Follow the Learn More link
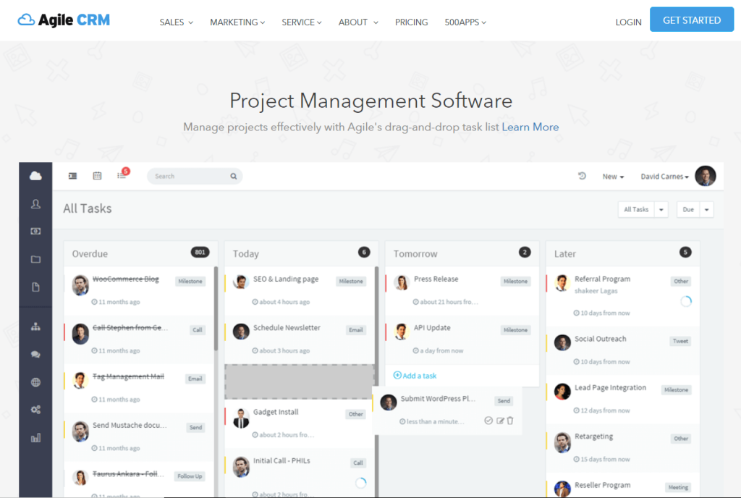The width and height of the screenshot is (741, 498). (x=530, y=127)
